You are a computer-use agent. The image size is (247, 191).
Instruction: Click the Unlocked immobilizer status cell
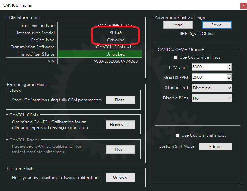[100, 54]
